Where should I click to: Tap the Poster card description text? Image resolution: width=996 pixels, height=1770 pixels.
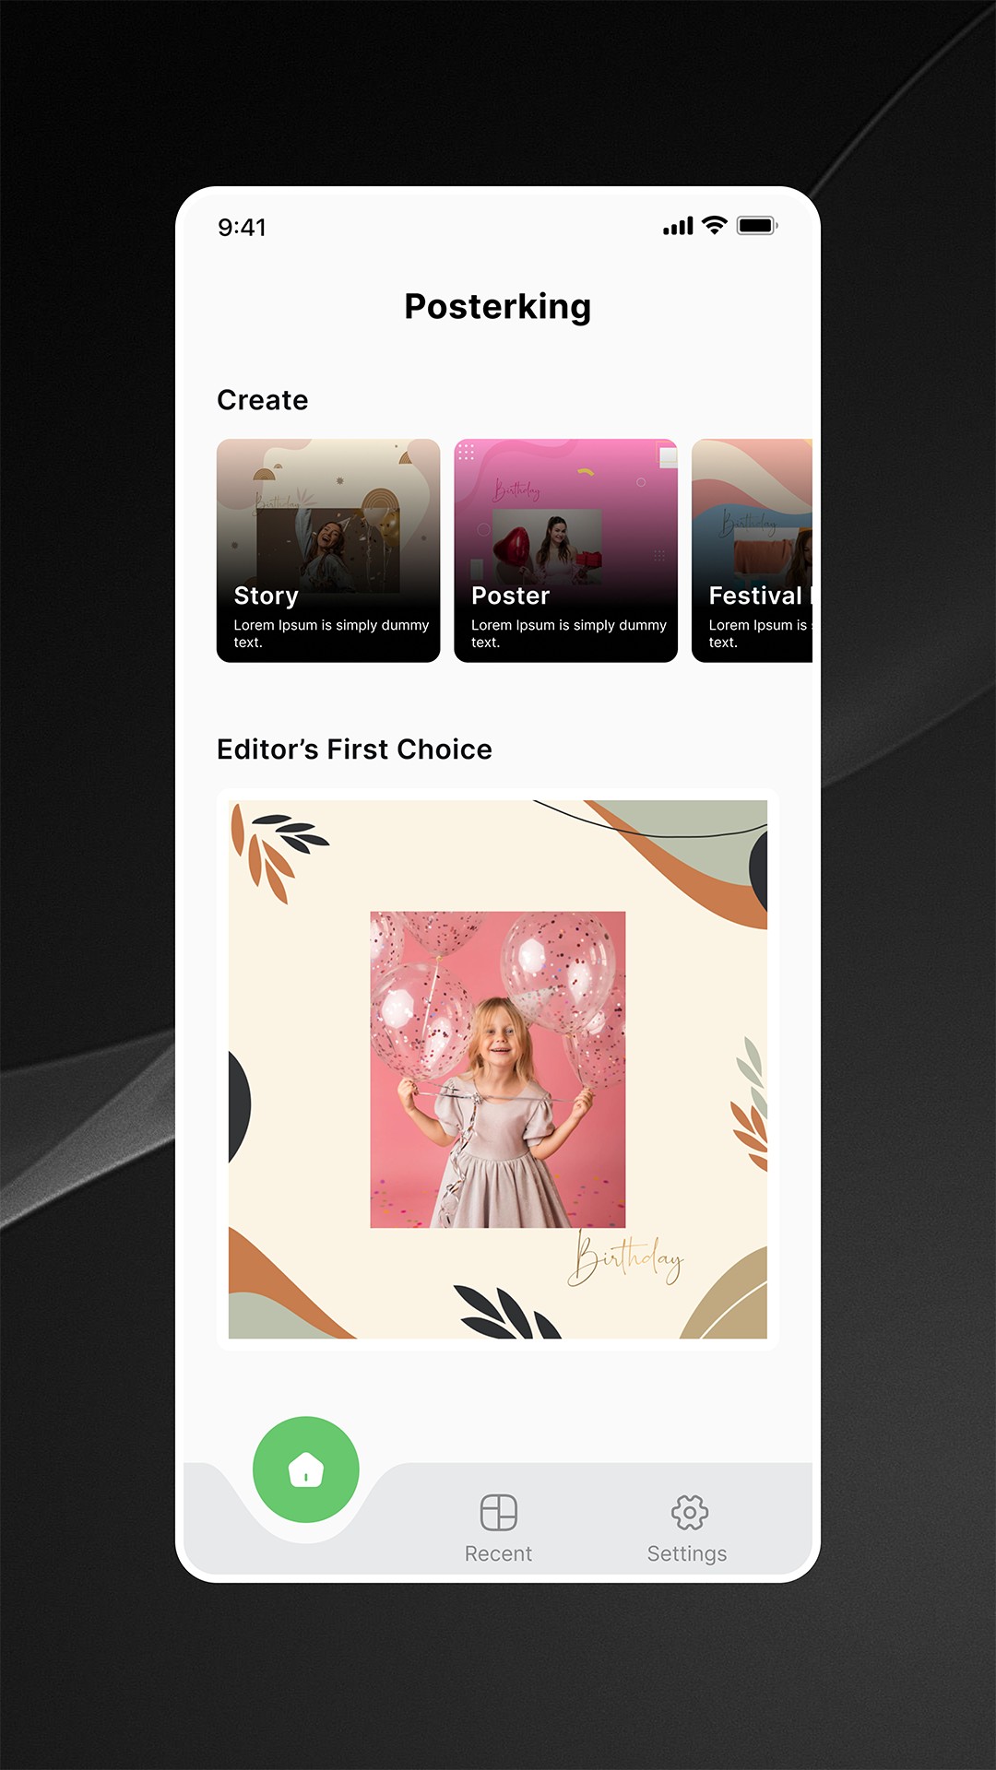[569, 633]
